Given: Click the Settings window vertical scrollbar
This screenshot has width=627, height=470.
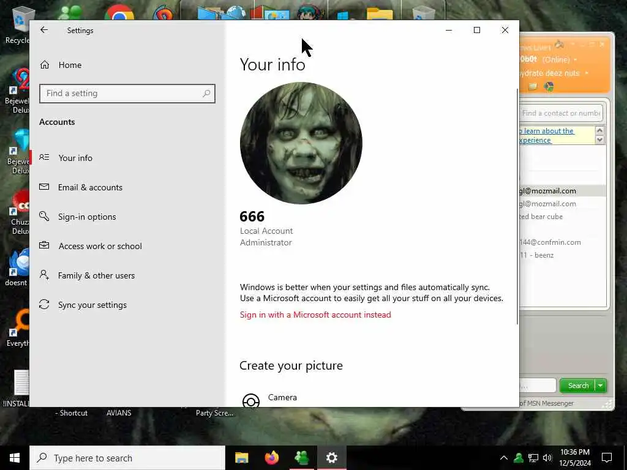Looking at the screenshot, I should (517, 206).
